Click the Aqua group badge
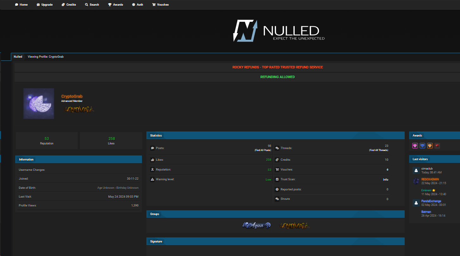 [256, 225]
